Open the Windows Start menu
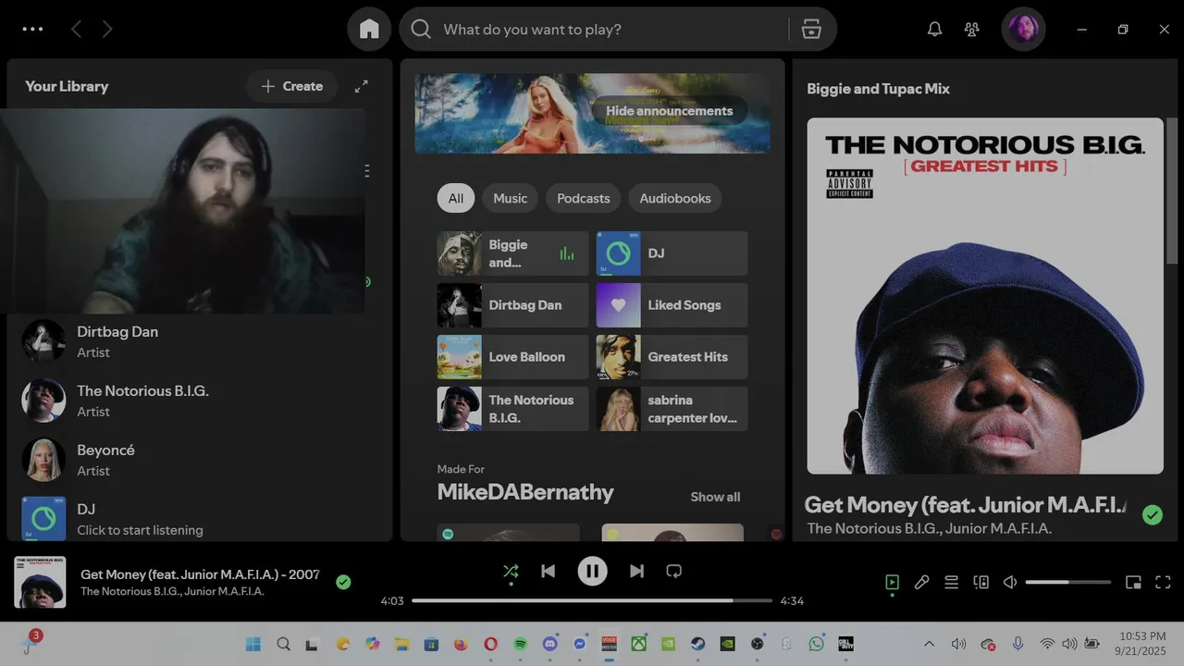Viewport: 1184px width, 666px height. (x=253, y=644)
